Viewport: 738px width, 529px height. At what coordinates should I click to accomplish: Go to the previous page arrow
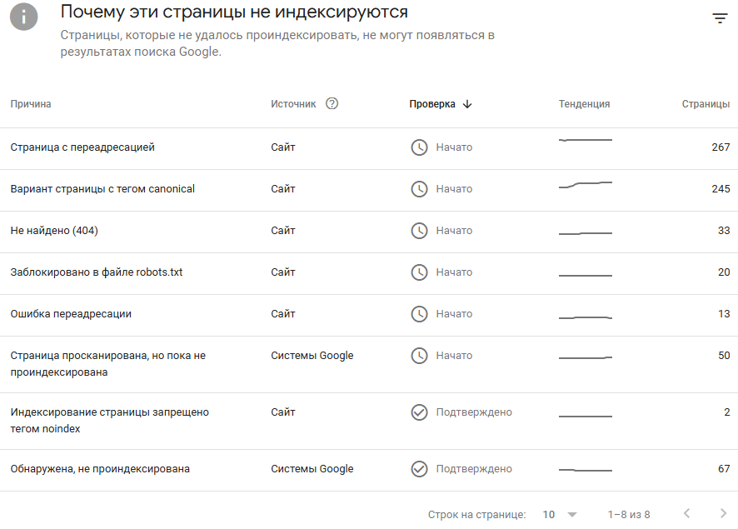click(x=686, y=514)
